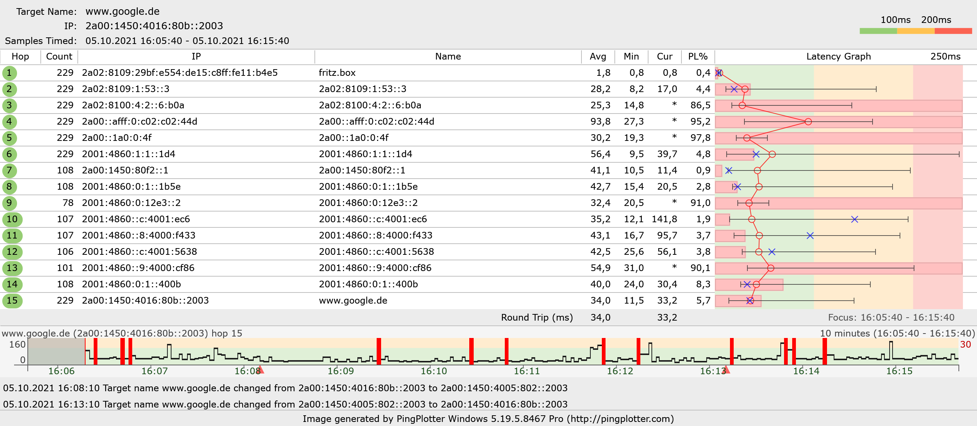Click red circle average marker on hop 4
977x426 pixels.
[x=808, y=122]
